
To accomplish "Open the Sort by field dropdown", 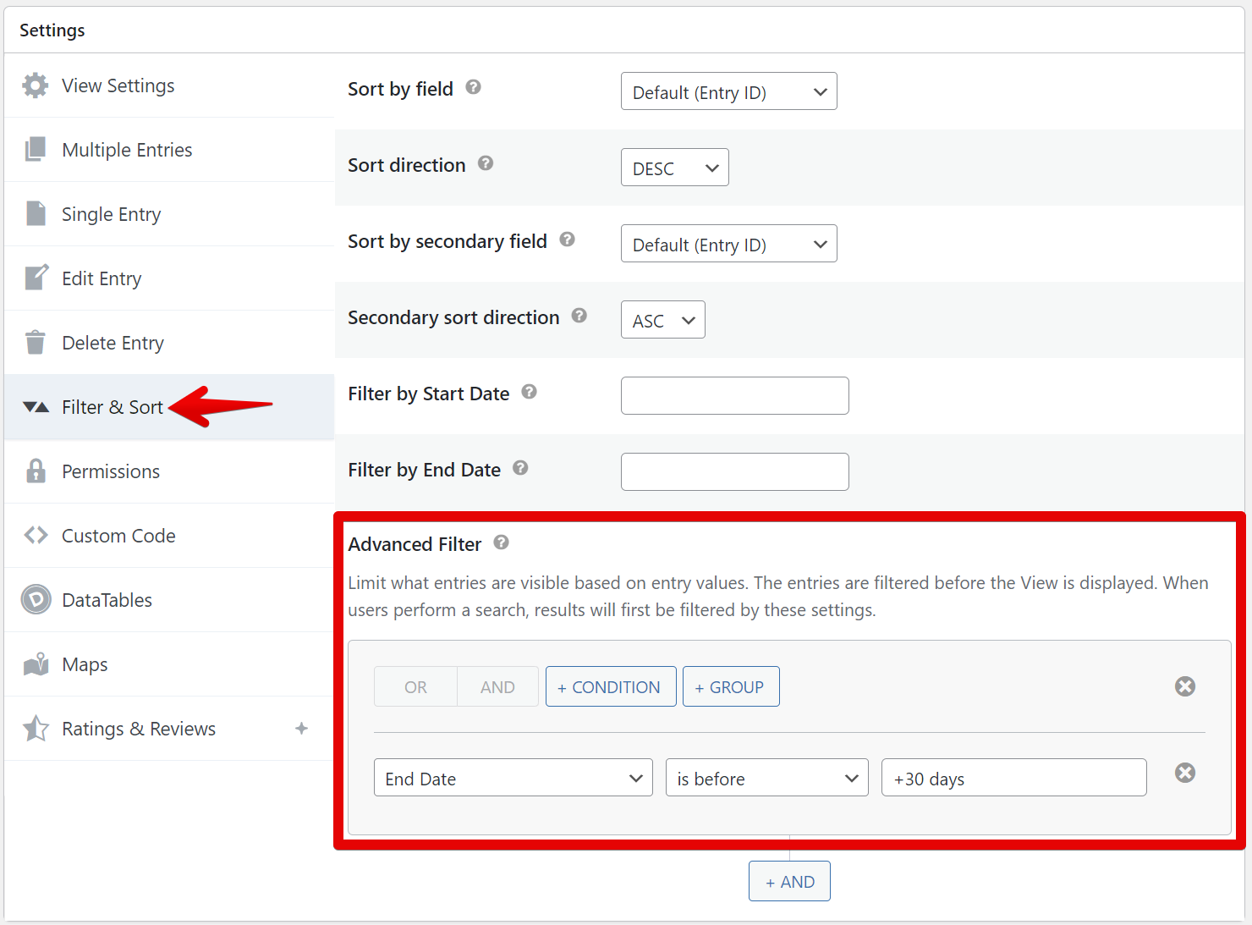I will click(728, 91).
